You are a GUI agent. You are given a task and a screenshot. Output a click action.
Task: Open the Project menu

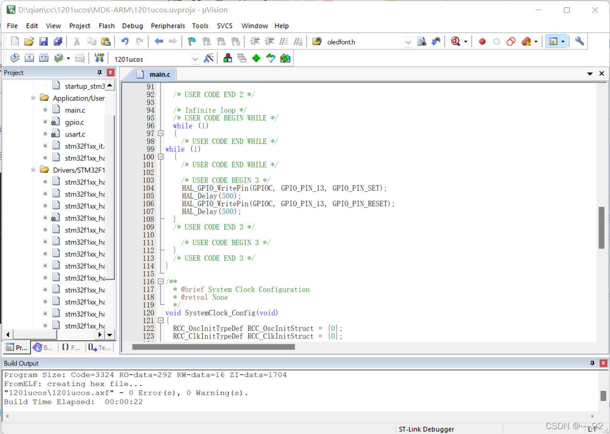(80, 26)
